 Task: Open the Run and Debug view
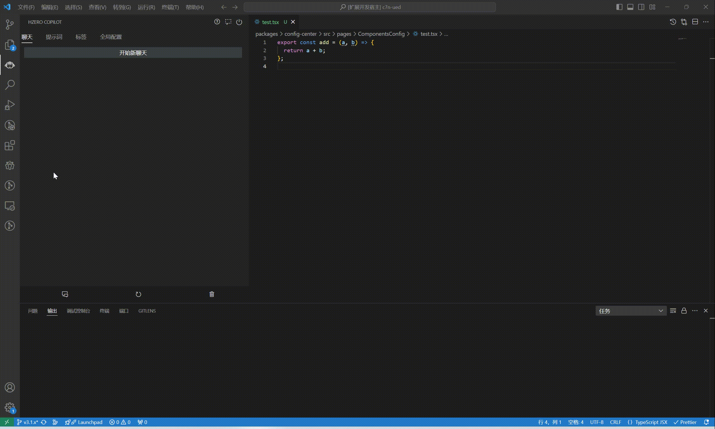coord(10,105)
